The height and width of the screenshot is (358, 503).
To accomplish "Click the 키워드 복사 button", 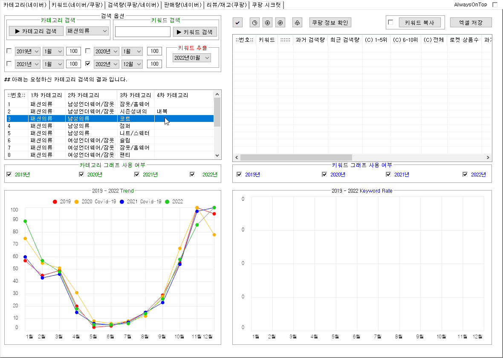I will point(419,23).
